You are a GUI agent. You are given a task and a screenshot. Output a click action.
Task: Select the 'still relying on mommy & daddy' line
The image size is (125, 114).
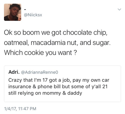[x=45, y=93]
